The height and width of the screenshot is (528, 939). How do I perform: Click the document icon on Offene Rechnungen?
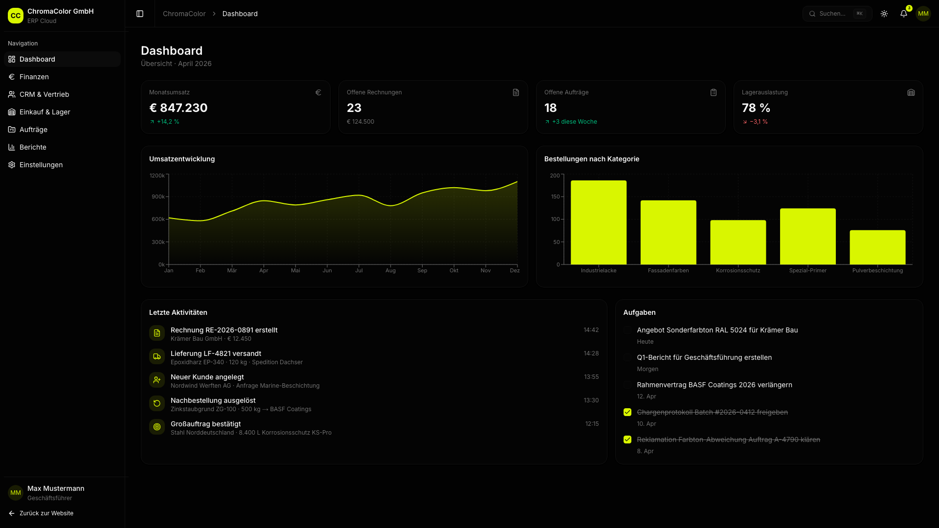(516, 92)
